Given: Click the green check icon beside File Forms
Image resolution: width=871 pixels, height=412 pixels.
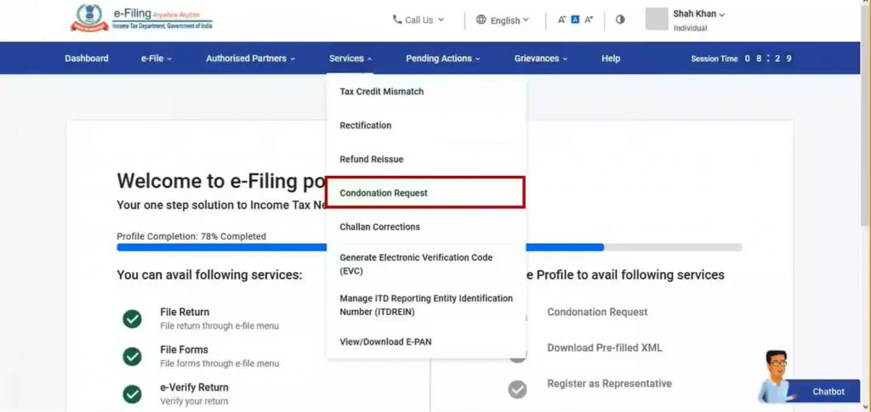Looking at the screenshot, I should [x=132, y=356].
